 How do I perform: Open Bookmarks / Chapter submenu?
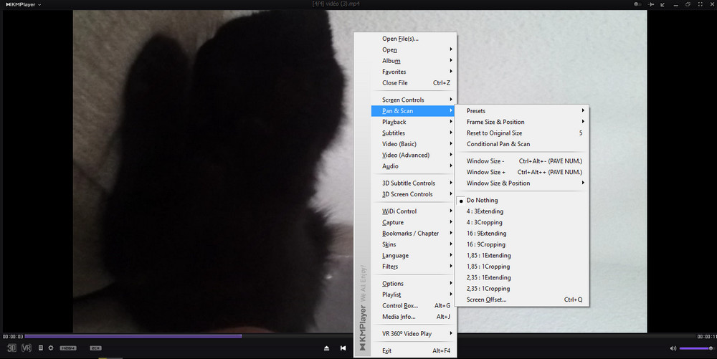tap(414, 234)
